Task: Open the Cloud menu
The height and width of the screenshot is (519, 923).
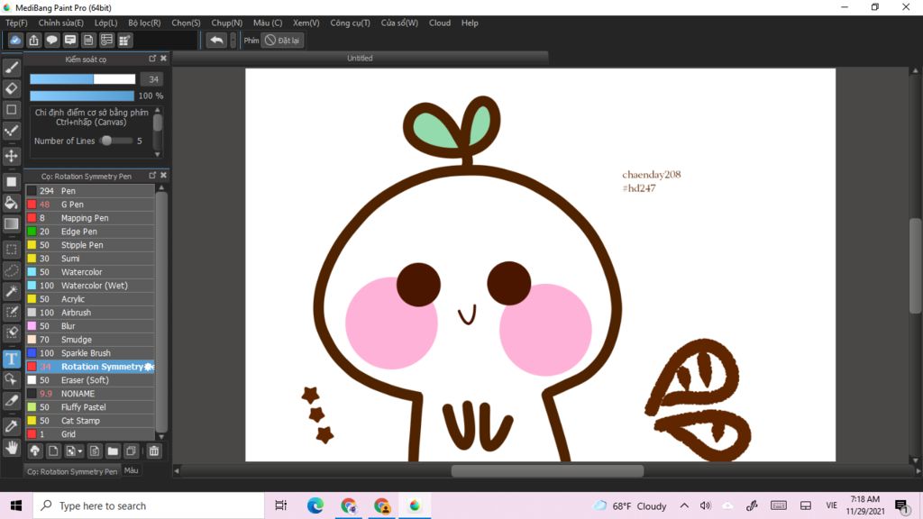Action: click(440, 23)
